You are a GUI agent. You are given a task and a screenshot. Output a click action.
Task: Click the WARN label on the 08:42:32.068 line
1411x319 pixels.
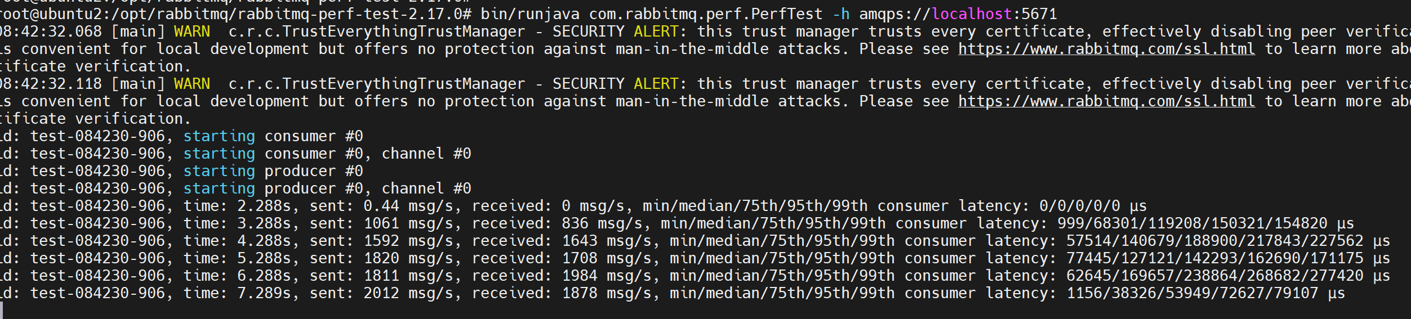[192, 32]
